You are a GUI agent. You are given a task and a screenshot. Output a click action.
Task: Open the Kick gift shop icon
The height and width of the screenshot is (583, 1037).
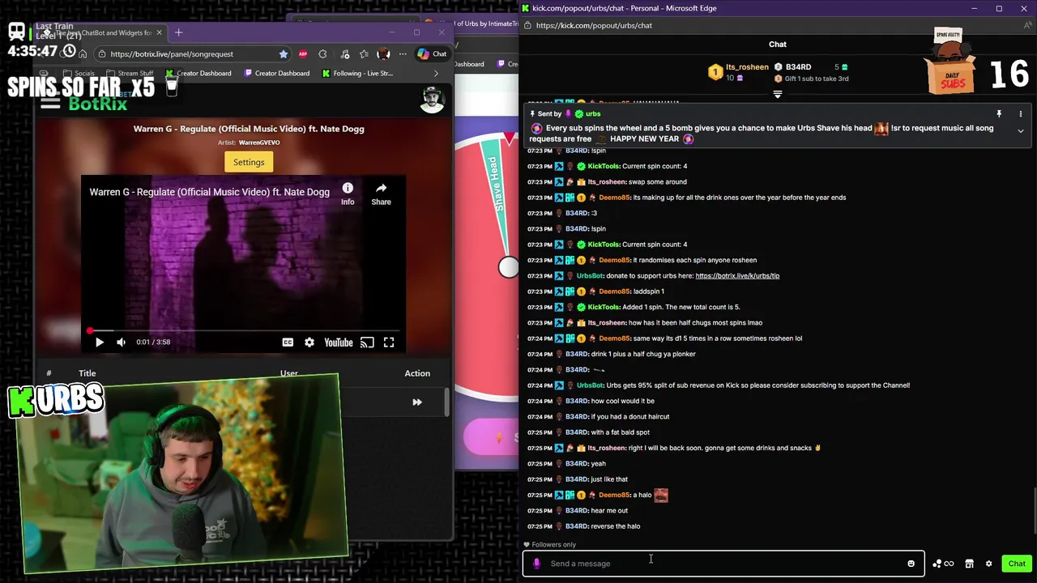coord(969,564)
